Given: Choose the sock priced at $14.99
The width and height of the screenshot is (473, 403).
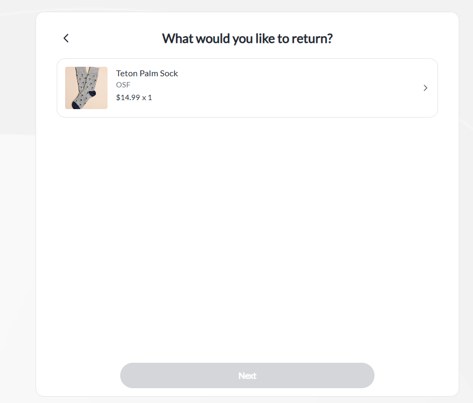Looking at the screenshot, I should pos(247,88).
